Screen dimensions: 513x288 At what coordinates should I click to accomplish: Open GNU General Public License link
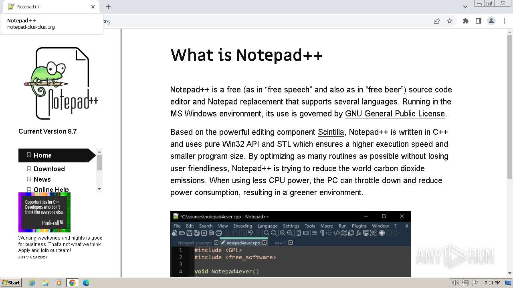pyautogui.click(x=395, y=114)
